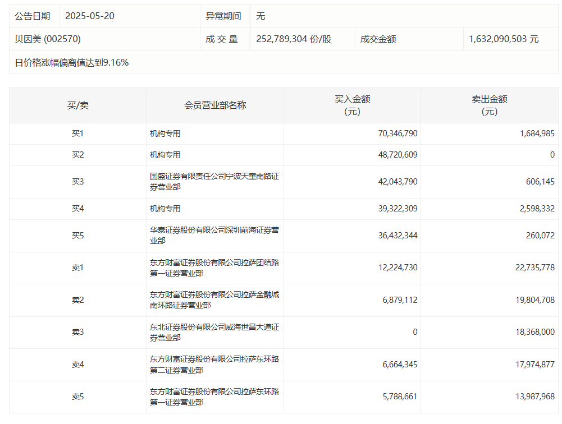
Task: Click sell amount 1,684,985
Action: click(x=537, y=133)
